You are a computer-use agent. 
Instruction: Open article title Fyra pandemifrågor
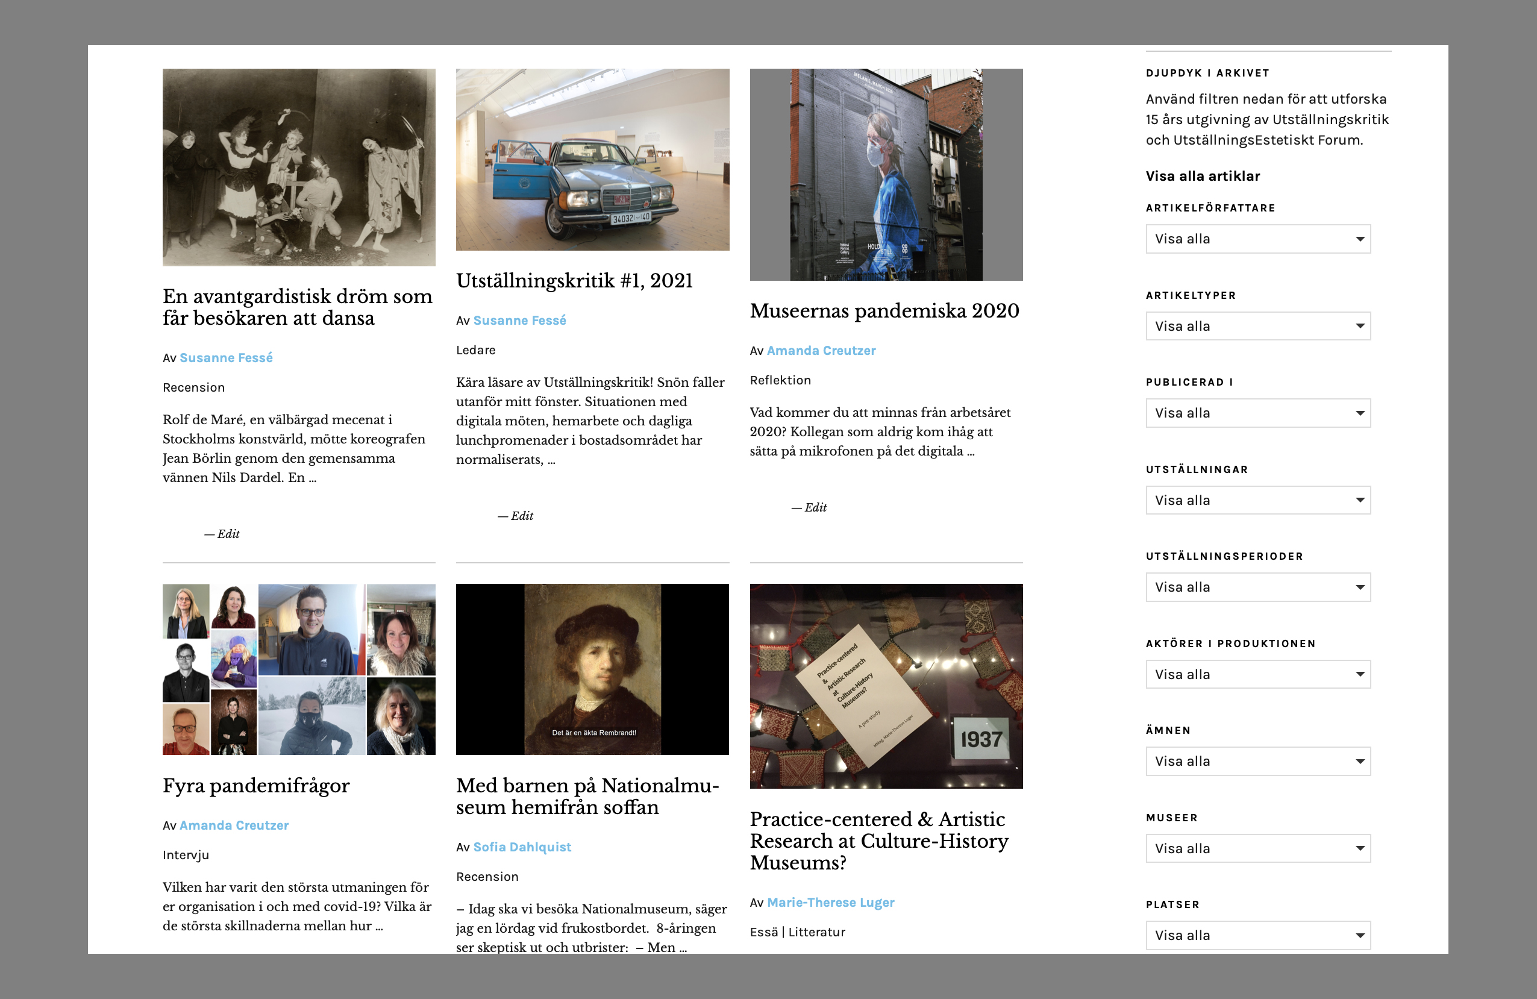tap(255, 786)
